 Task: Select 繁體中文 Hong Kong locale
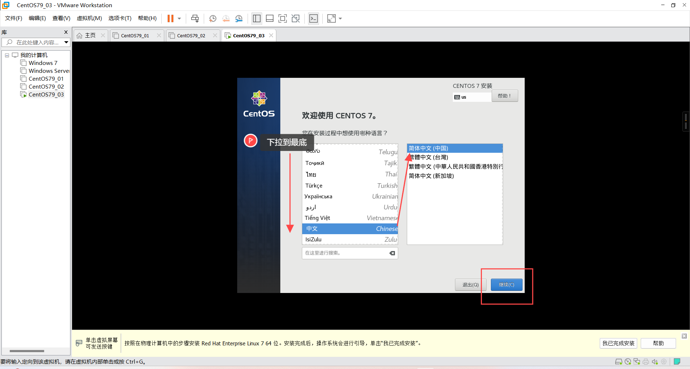click(x=455, y=167)
